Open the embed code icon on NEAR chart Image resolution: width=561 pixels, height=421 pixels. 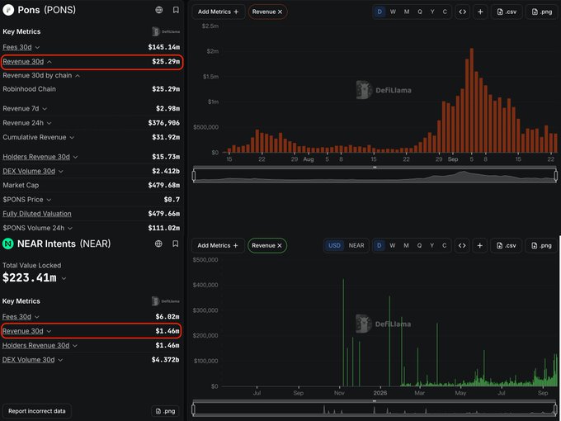point(462,246)
